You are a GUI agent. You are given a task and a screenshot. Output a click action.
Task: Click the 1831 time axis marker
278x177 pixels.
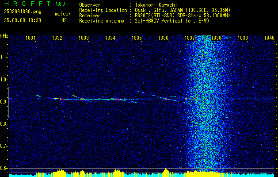pos(30,38)
